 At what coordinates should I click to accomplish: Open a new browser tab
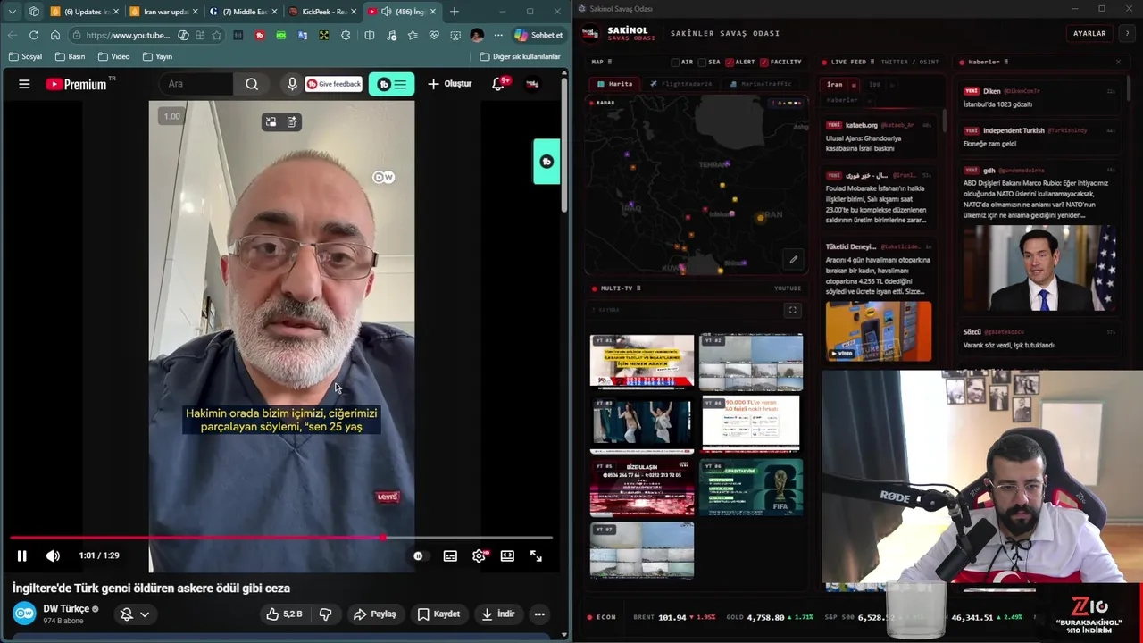click(x=454, y=12)
